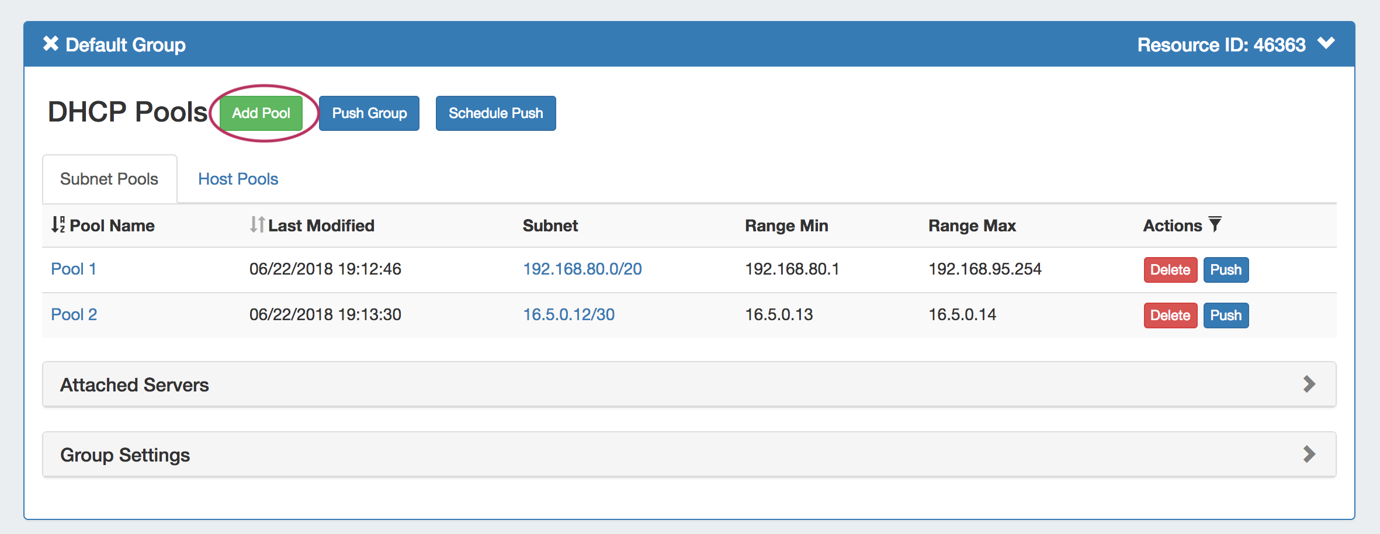The width and height of the screenshot is (1380, 534).
Task: Click the Pool Name alphabetical sort icon
Action: 58,225
